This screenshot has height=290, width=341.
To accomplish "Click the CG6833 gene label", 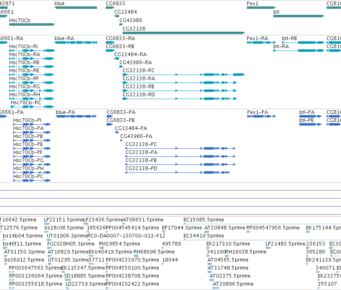I will pyautogui.click(x=115, y=4).
